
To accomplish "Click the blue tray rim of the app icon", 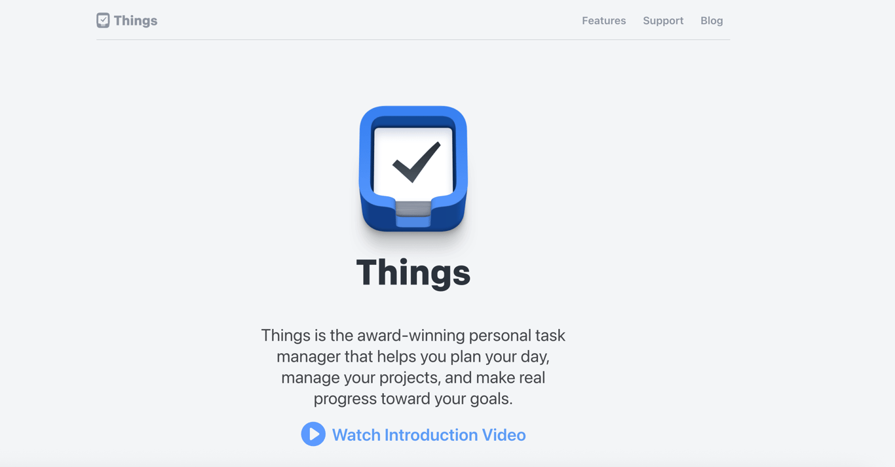I will [413, 114].
